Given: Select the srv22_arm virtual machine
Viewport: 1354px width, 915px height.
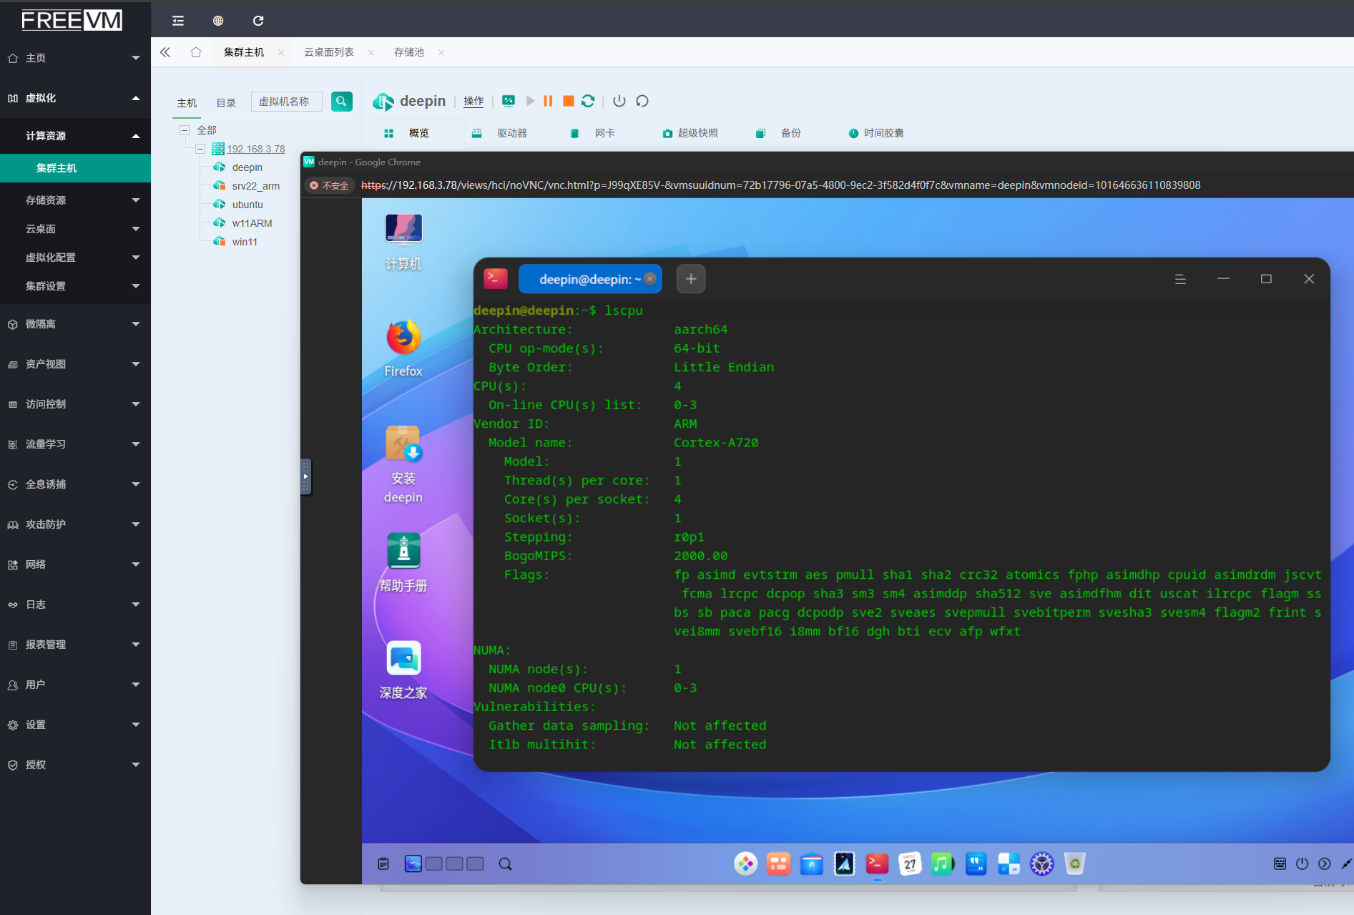Looking at the screenshot, I should click(255, 186).
